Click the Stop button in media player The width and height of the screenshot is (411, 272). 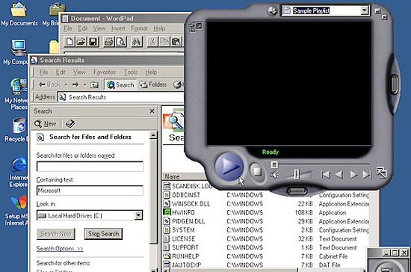click(257, 172)
